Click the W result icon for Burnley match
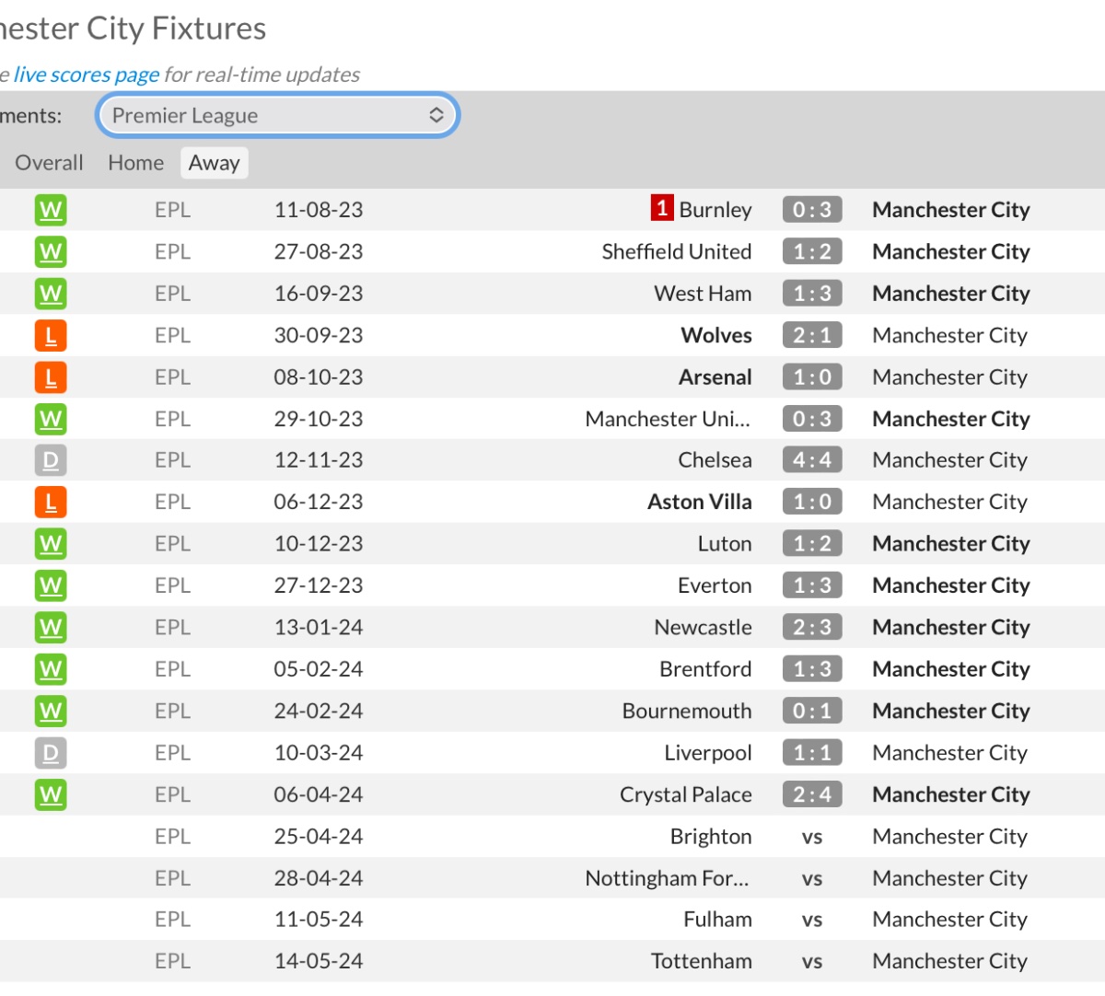1105x996 pixels. click(x=51, y=210)
